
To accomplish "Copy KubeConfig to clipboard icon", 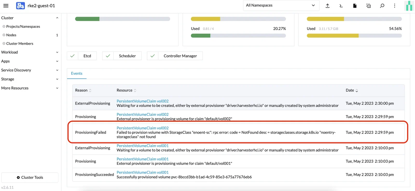I will click(x=368, y=6).
